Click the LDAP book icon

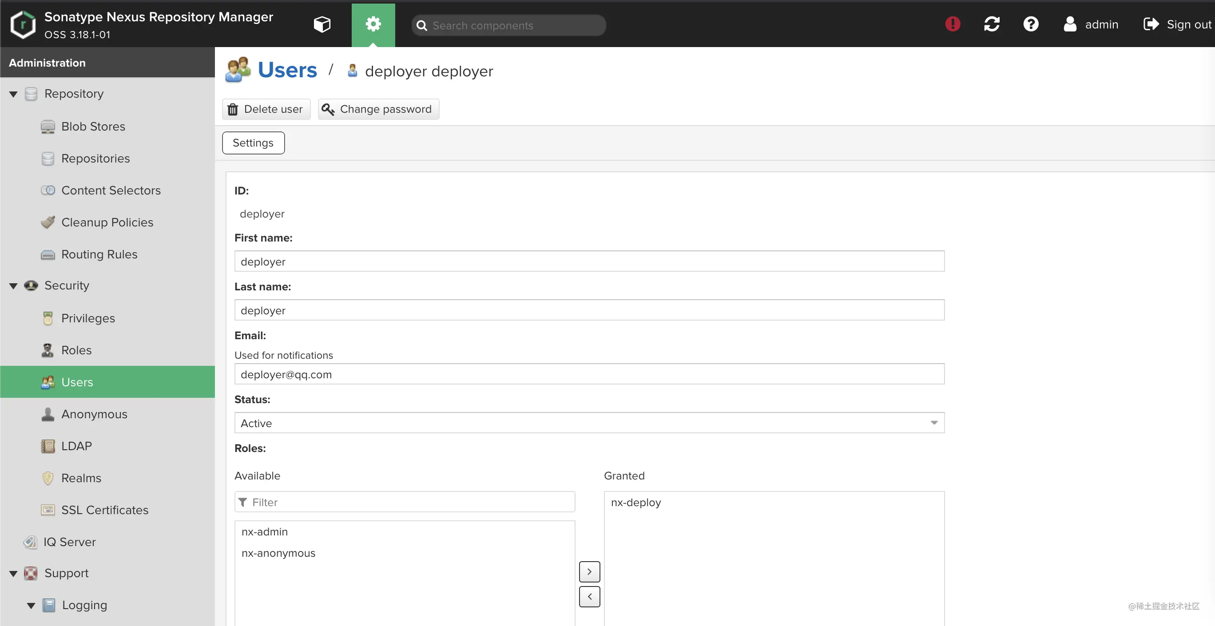click(x=47, y=446)
